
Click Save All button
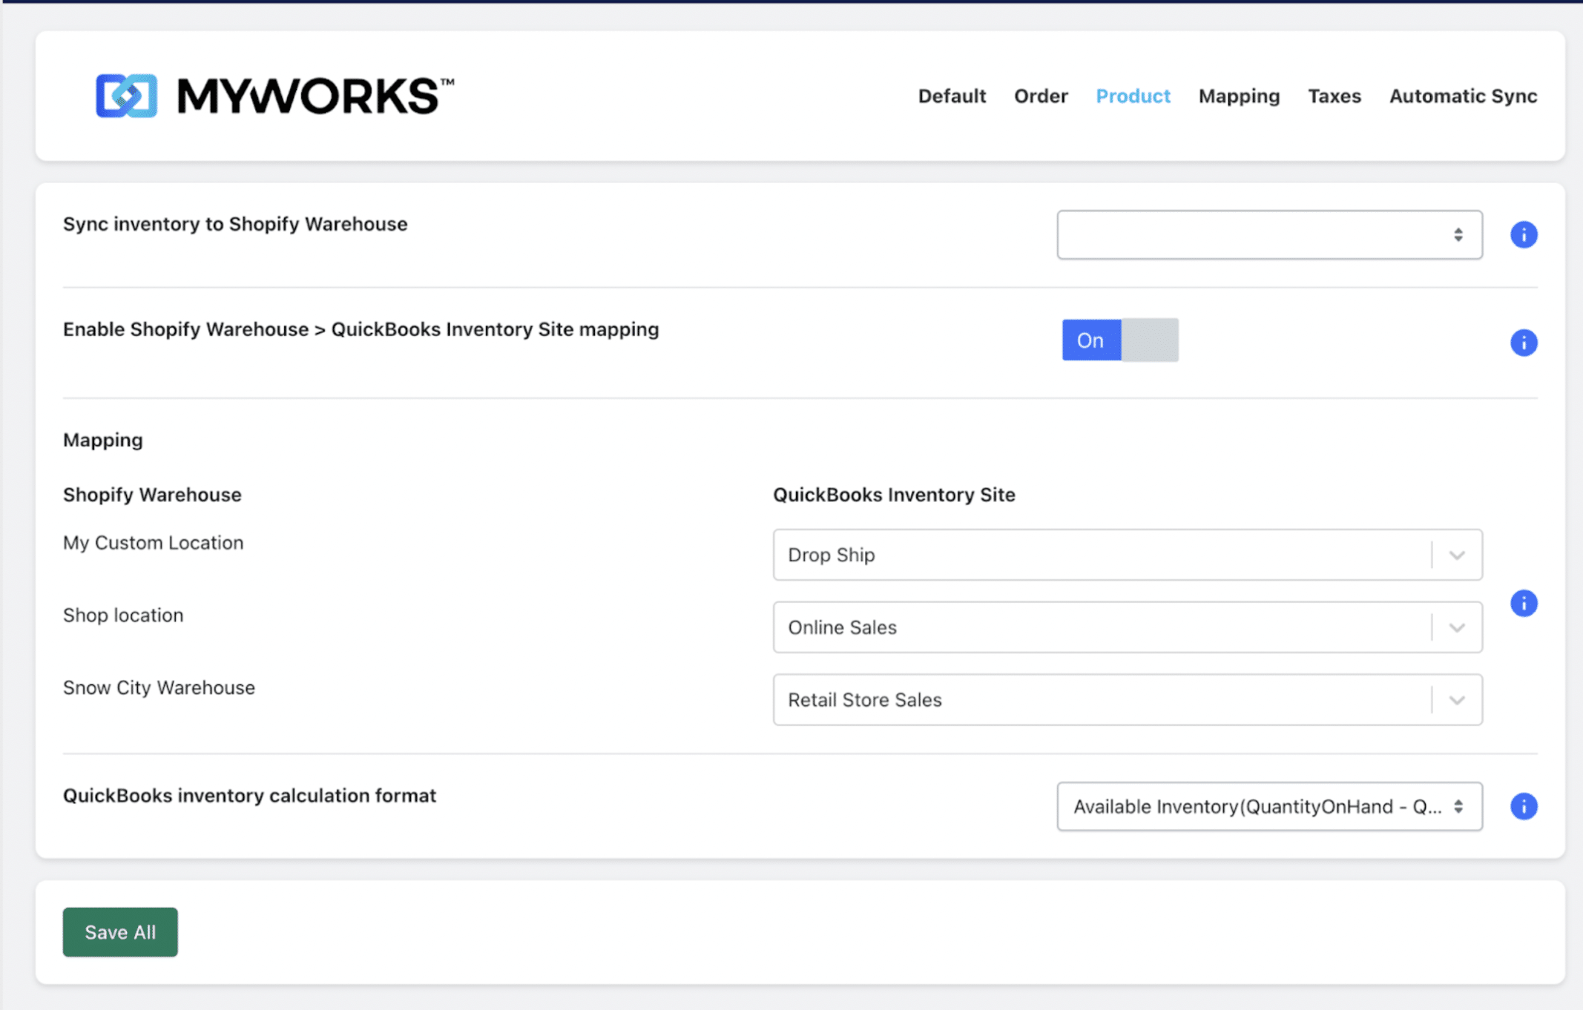(x=120, y=931)
